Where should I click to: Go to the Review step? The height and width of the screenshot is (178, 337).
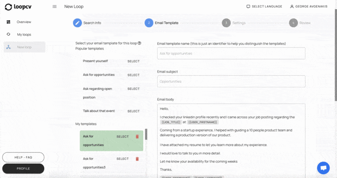tap(293, 23)
